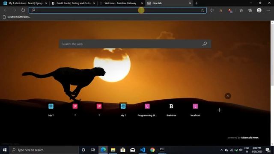The image size is (274, 154).
Task: Open the user profile avatar
Action: (259, 10)
